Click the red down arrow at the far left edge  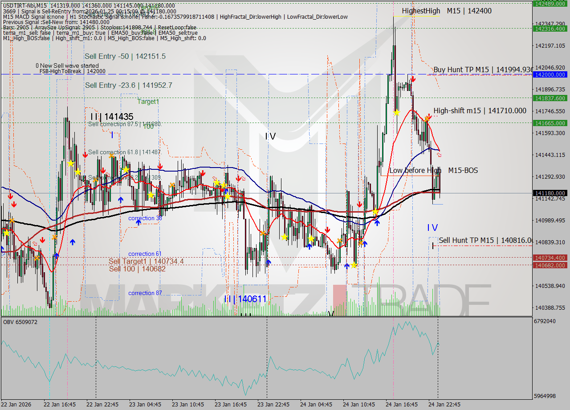(10, 196)
